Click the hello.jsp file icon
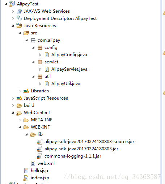 click(x=26, y=171)
